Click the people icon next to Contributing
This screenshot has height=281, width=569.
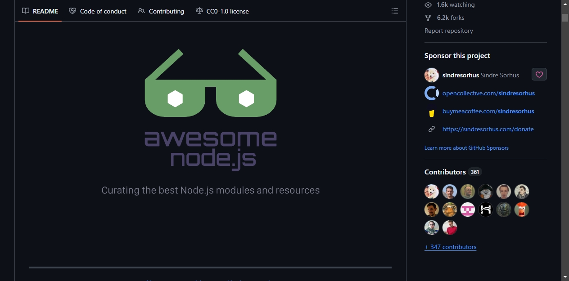click(x=141, y=11)
